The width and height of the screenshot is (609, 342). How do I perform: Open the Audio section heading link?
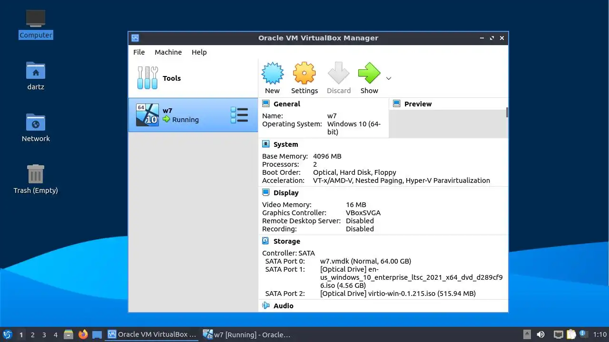pyautogui.click(x=284, y=306)
